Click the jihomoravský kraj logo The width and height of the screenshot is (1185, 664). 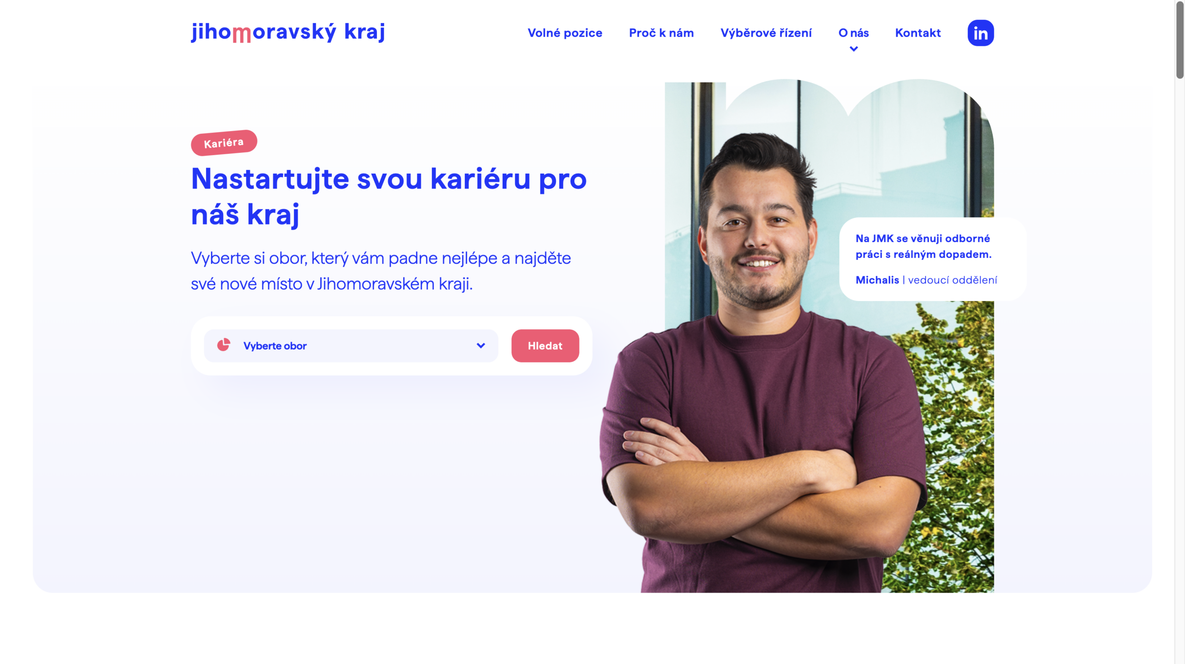(x=288, y=32)
